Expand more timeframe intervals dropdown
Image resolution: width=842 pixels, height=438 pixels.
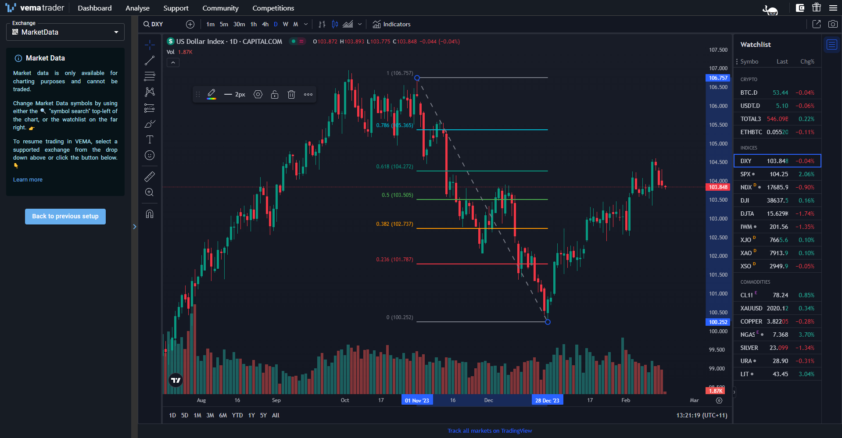click(306, 24)
